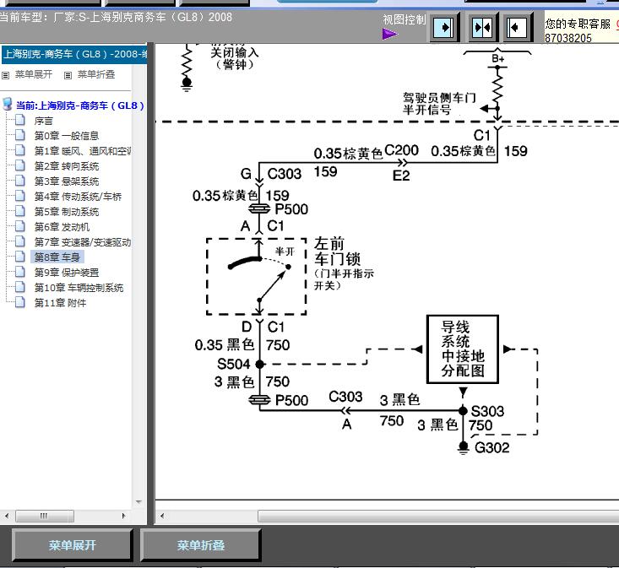The height and width of the screenshot is (568, 619).
Task: Click diagram horizontal scrollbar left arrow
Action: point(162,516)
